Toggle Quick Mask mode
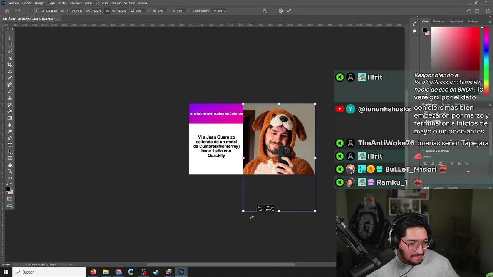 coord(10,199)
